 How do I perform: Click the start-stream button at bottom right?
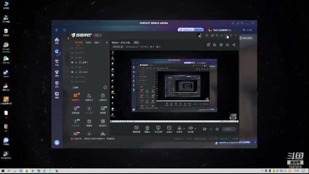(229, 129)
